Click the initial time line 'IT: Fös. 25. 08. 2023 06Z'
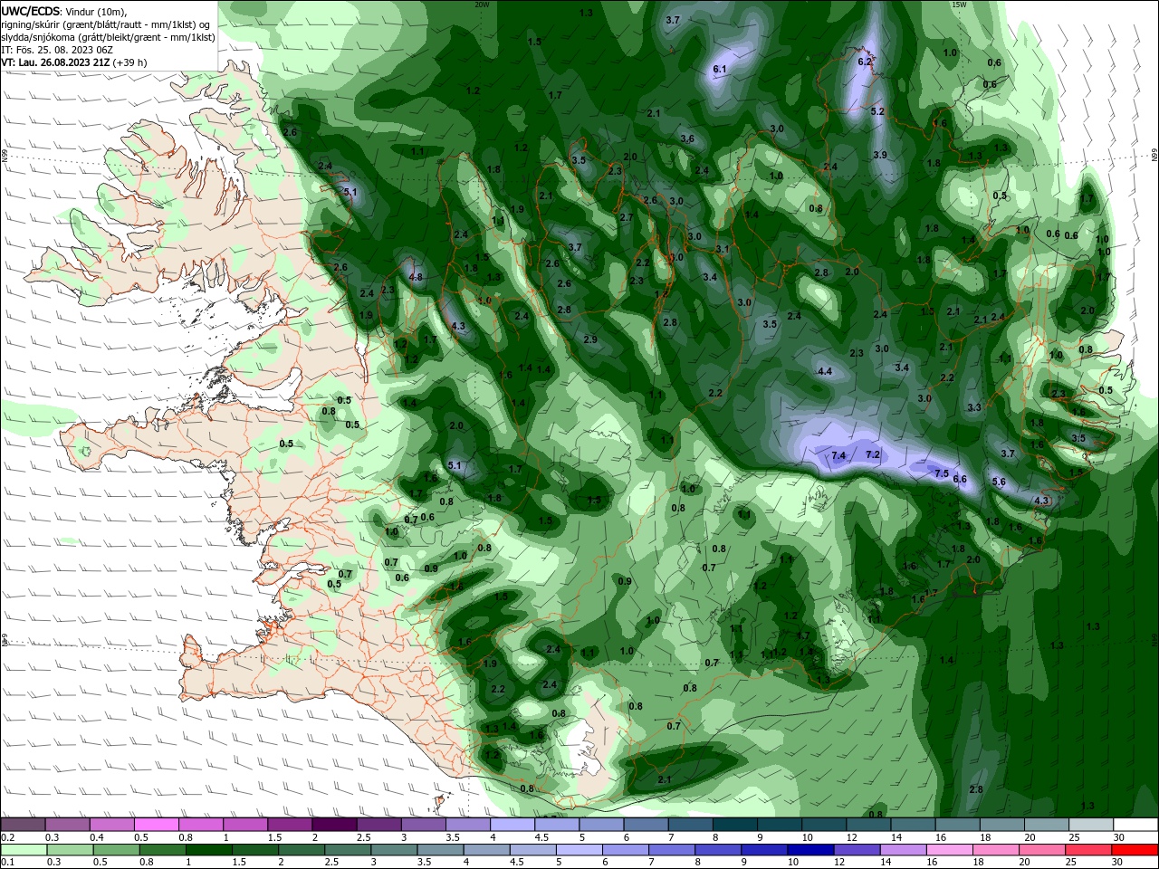Image resolution: width=1159 pixels, height=869 pixels. (x=56, y=50)
